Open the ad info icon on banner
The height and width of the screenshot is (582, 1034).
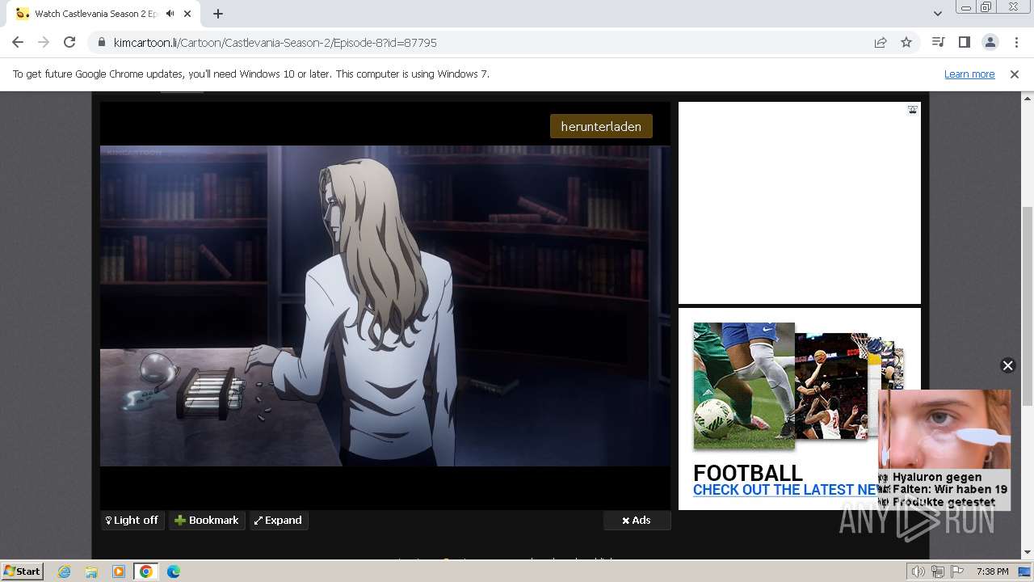tap(912, 109)
